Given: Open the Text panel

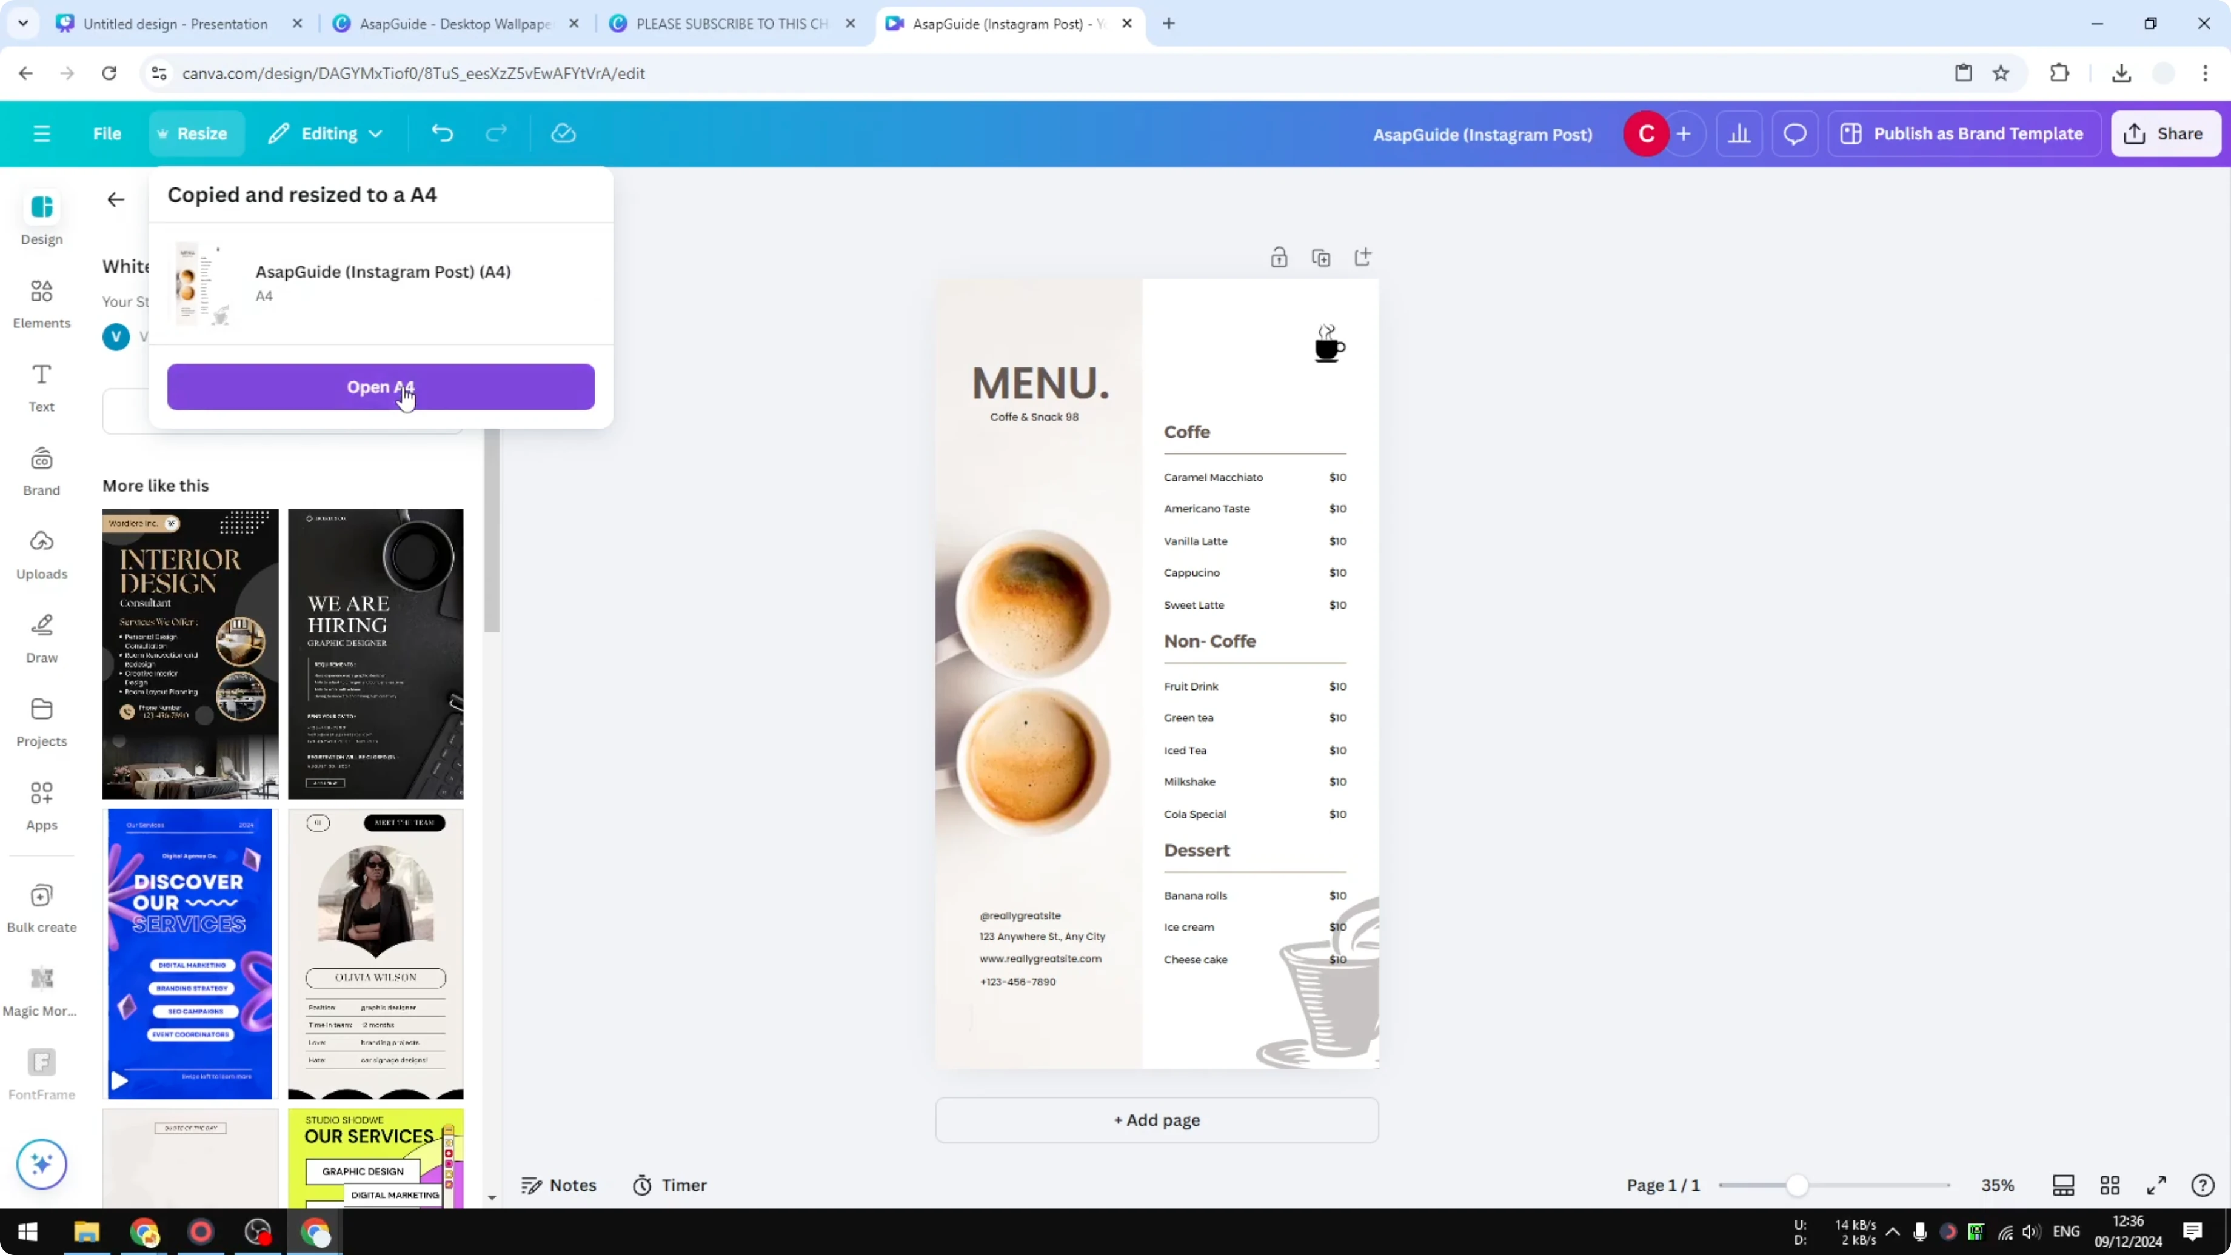Looking at the screenshot, I should pos(42,387).
